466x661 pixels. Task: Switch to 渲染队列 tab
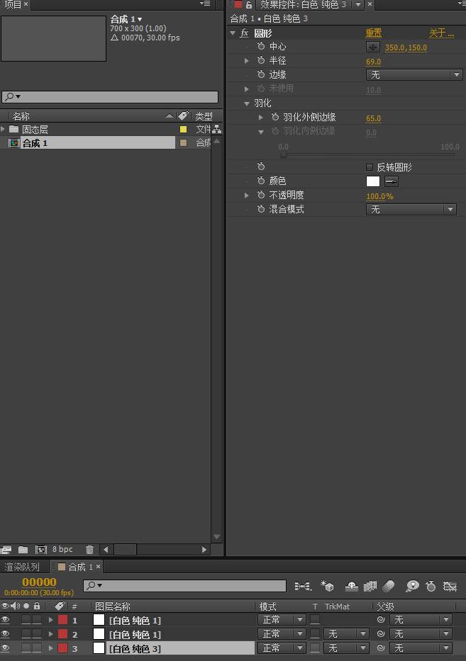pos(22,567)
